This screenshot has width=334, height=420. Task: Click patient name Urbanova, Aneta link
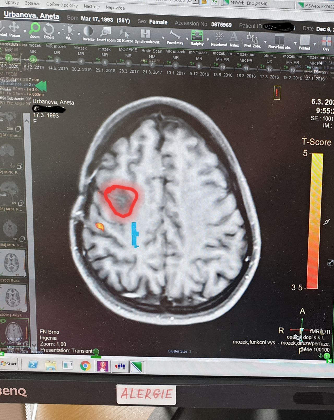tap(32, 15)
